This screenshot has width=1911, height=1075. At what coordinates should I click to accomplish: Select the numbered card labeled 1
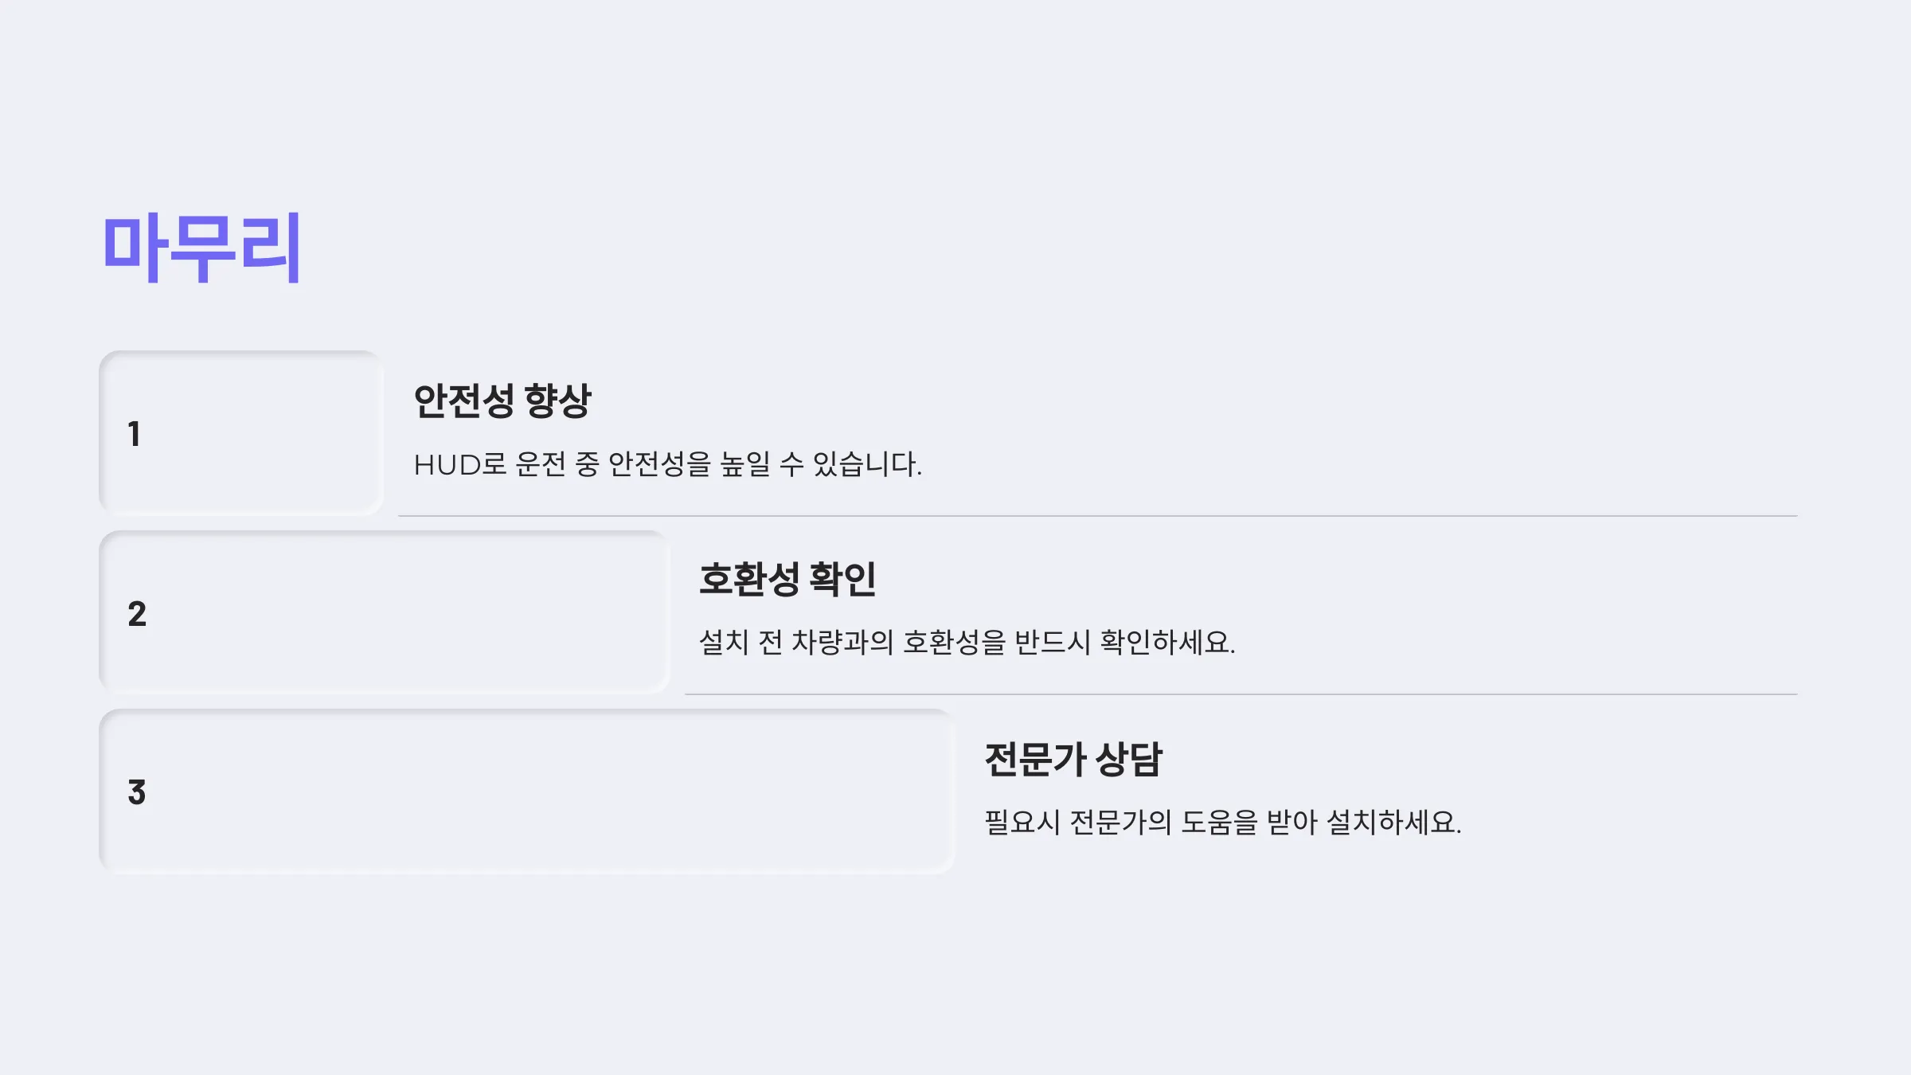(x=240, y=432)
